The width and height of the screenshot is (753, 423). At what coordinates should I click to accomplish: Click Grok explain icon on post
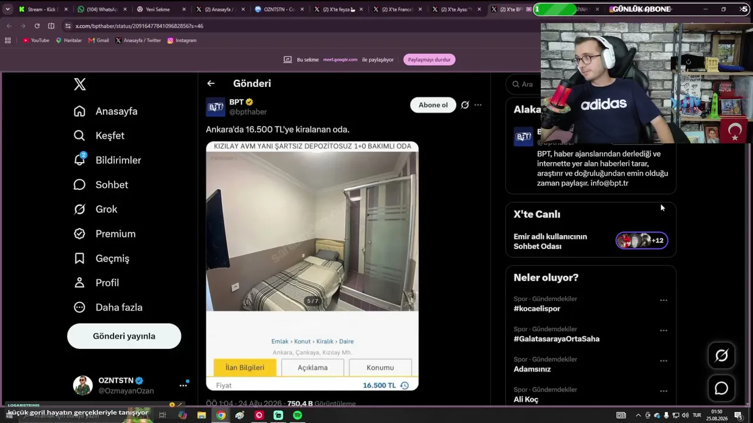click(x=465, y=105)
